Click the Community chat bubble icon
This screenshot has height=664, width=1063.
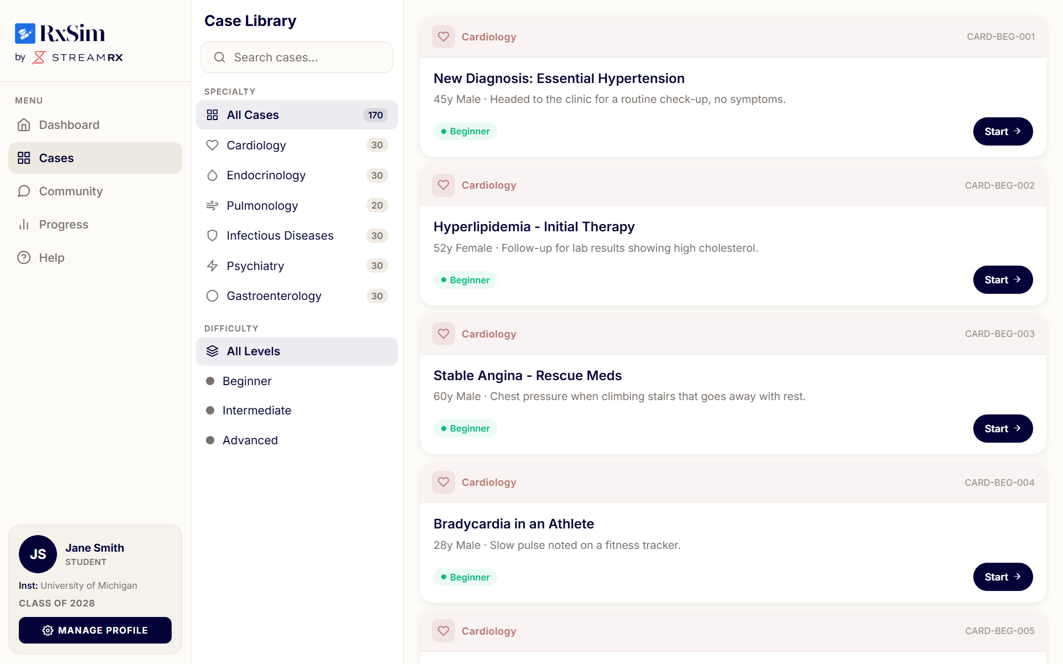coord(24,191)
